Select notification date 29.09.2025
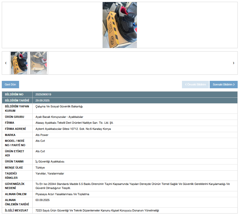This screenshot has height=214, width=241. (x=42, y=100)
